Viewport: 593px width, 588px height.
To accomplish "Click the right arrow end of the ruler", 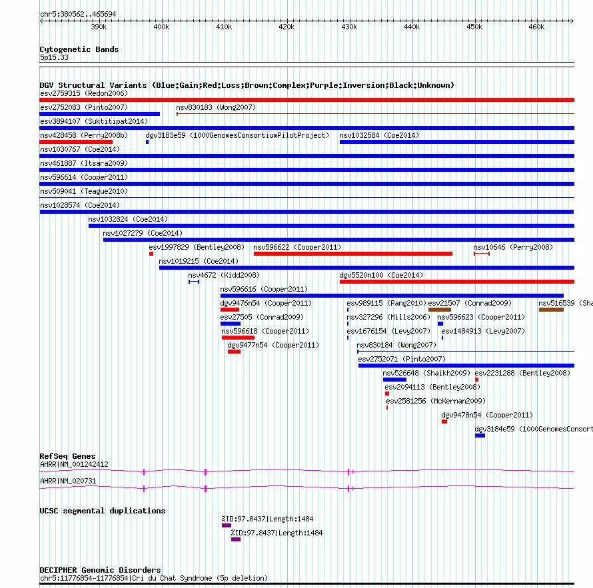I will [x=572, y=21].
